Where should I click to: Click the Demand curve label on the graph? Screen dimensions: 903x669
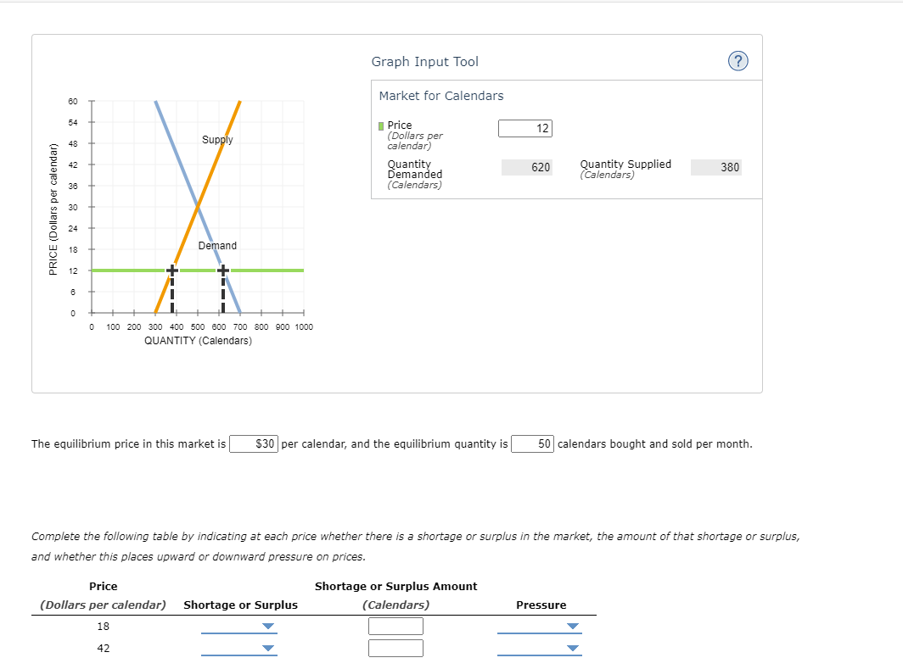point(217,246)
